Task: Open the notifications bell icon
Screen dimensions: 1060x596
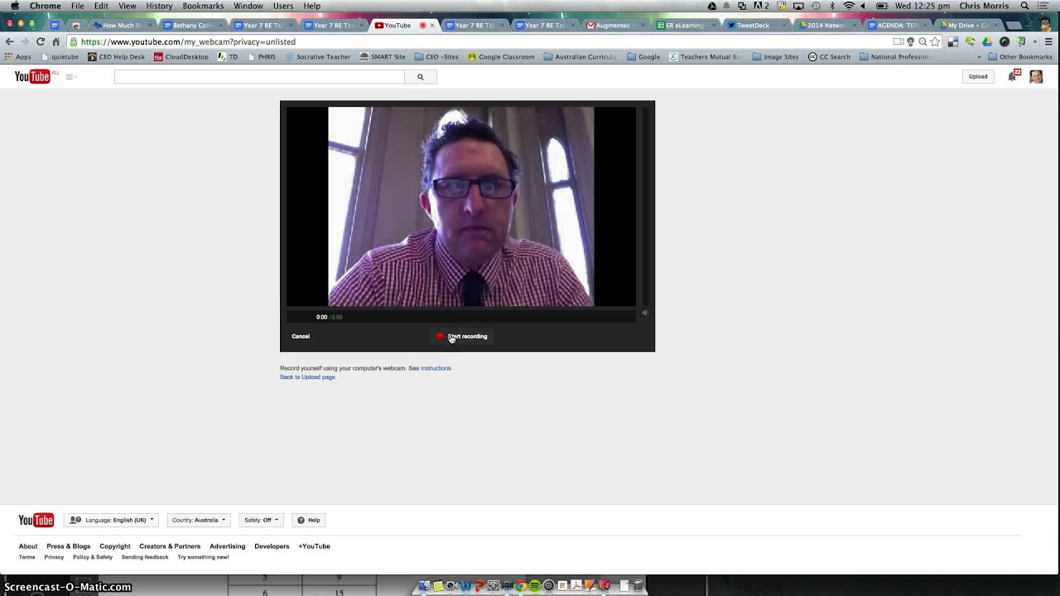Action: [x=1013, y=76]
